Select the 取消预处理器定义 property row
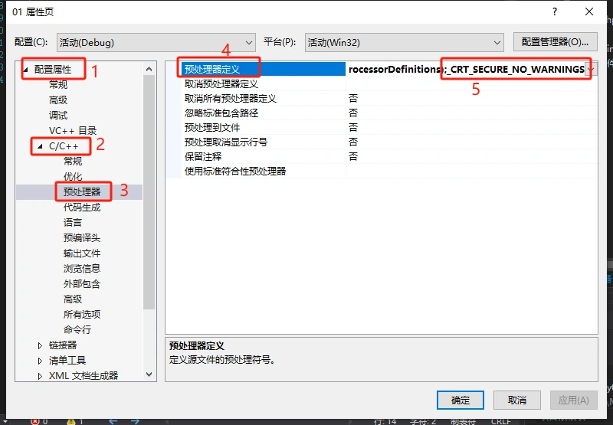 click(382, 84)
